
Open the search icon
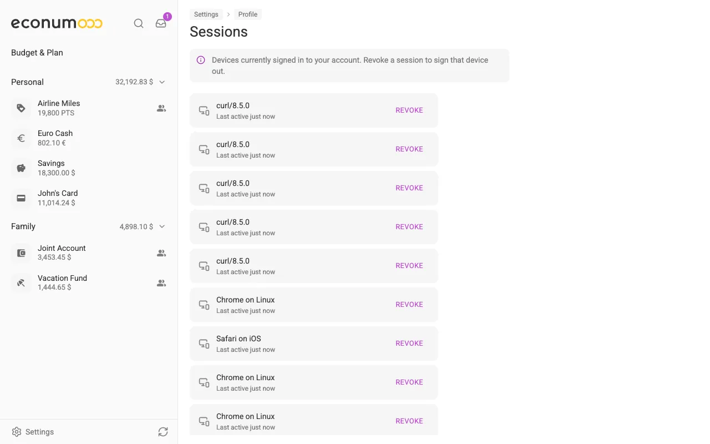[x=139, y=23]
